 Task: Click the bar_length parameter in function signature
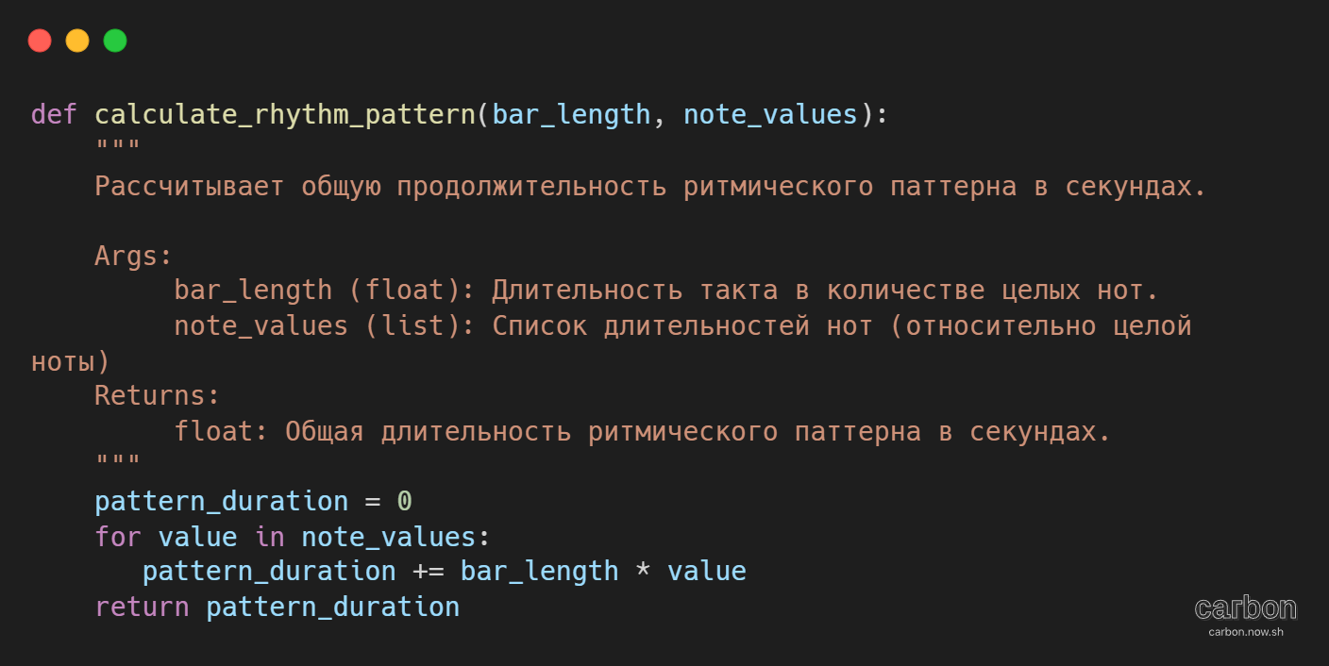[572, 115]
